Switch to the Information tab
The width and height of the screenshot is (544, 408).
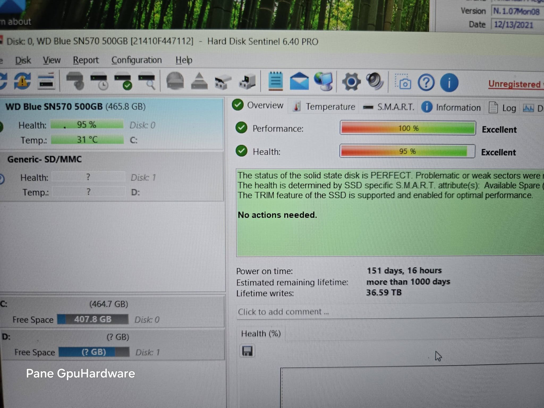click(x=451, y=108)
